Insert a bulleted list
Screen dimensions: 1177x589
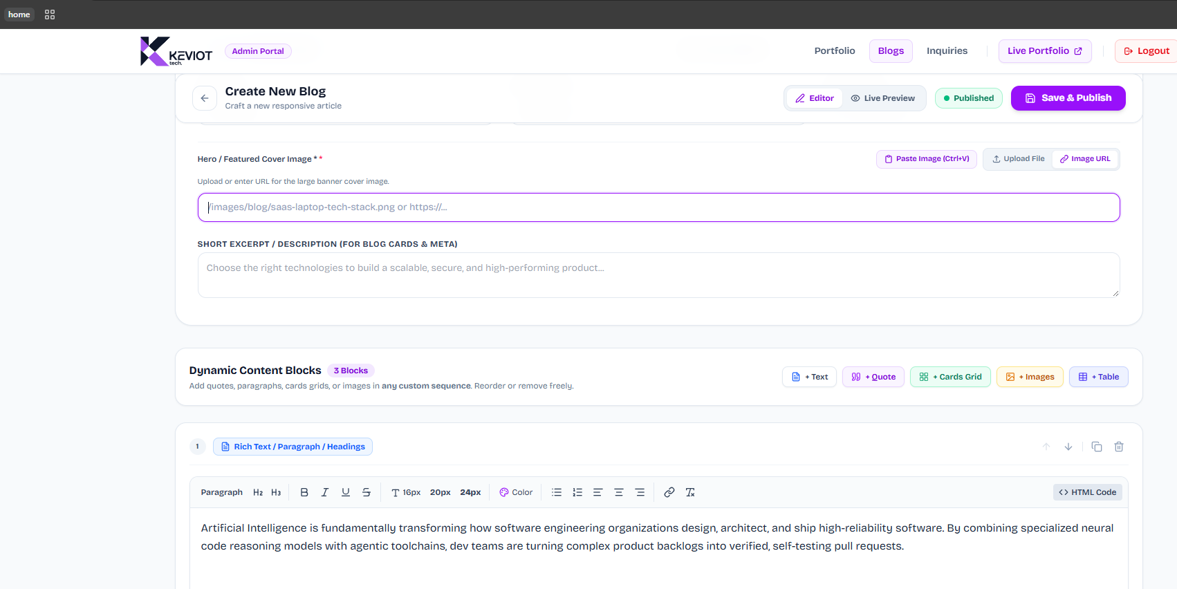[557, 492]
